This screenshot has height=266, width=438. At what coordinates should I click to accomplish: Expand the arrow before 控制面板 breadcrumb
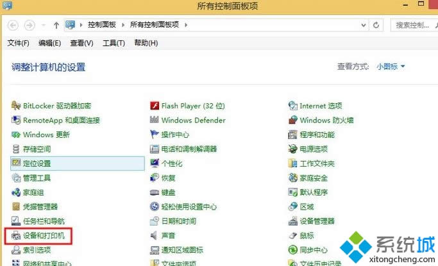pyautogui.click(x=81, y=25)
